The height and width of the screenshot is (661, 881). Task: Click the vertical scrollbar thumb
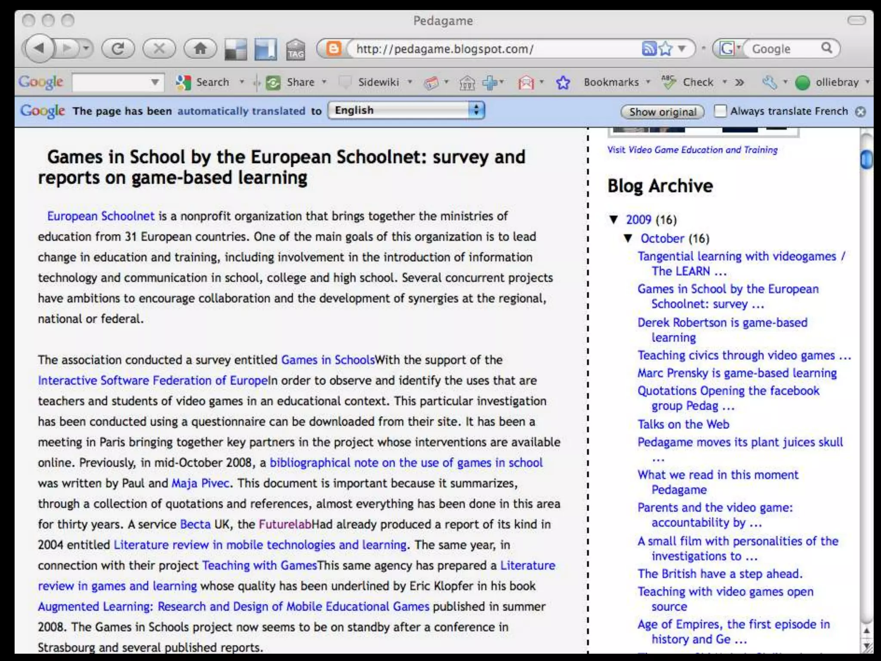[x=866, y=160]
